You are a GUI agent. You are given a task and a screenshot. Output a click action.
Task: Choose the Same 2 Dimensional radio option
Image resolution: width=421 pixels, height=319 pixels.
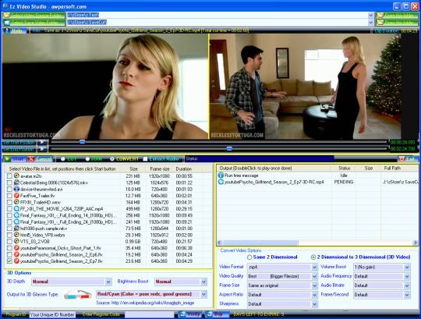pos(249,257)
